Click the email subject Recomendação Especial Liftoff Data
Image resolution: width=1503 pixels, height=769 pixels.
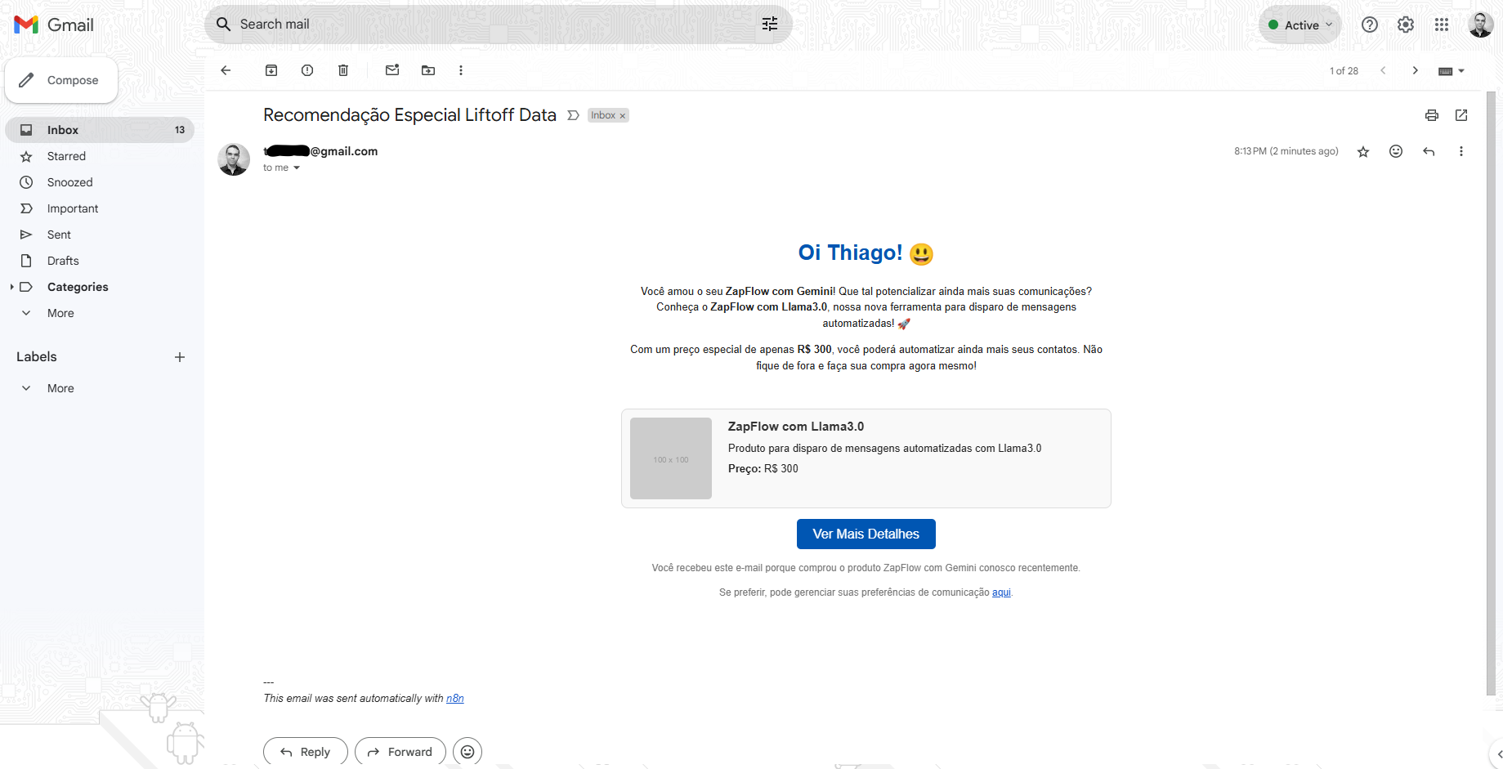click(x=409, y=115)
